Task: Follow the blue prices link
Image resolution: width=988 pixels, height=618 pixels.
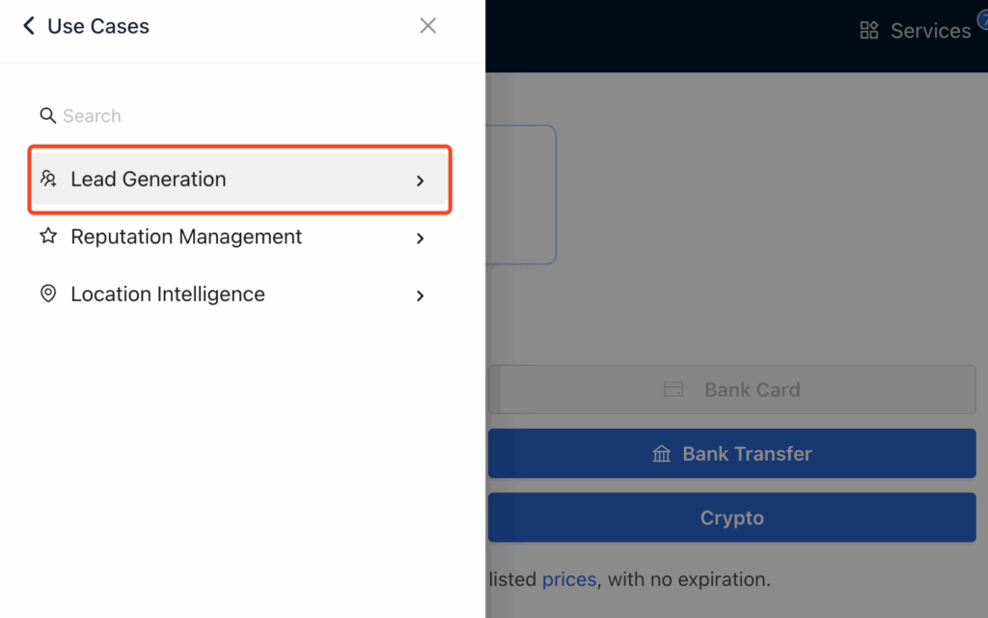Action: click(x=569, y=579)
